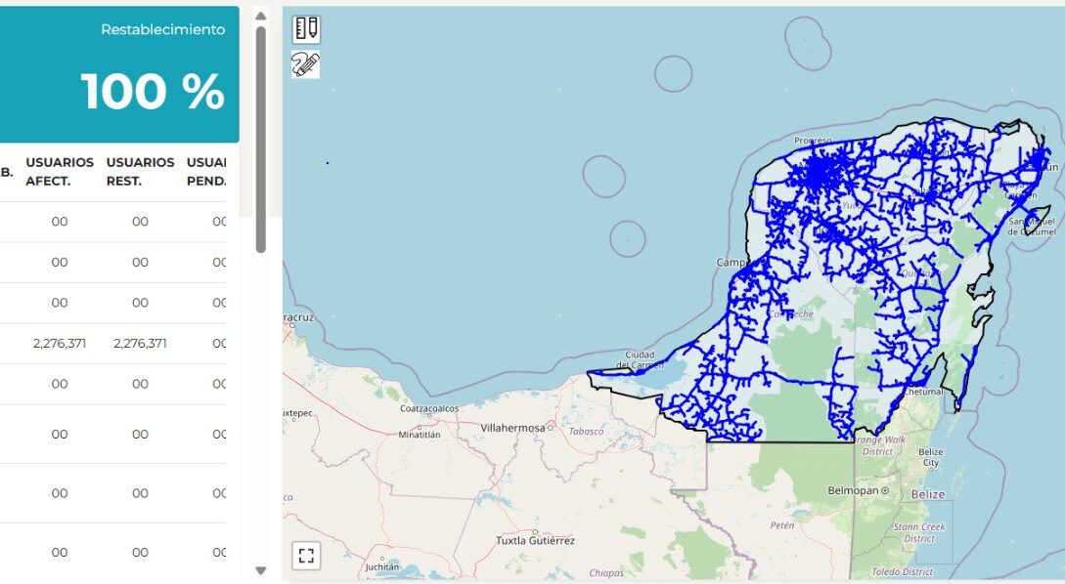Click Coatzacoalcos label on the map
The image size is (1065, 584).
[429, 408]
